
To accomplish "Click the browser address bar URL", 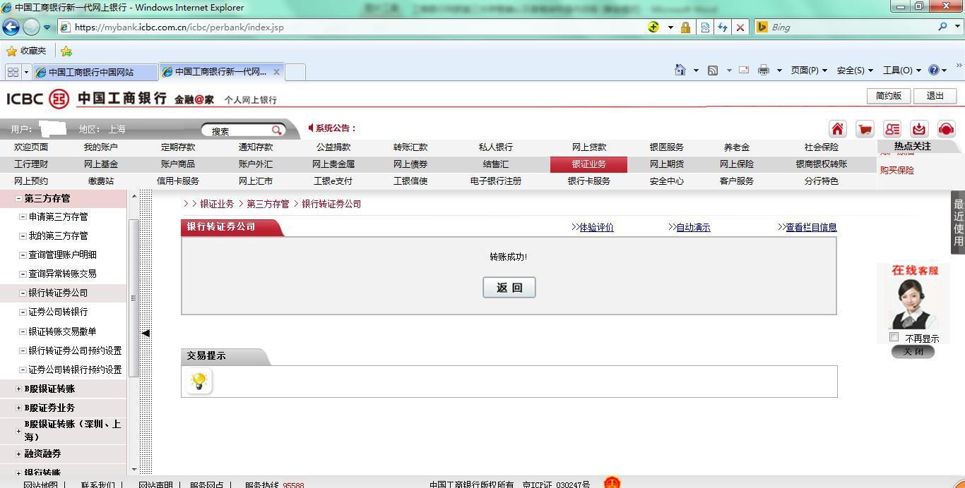I will tap(179, 28).
